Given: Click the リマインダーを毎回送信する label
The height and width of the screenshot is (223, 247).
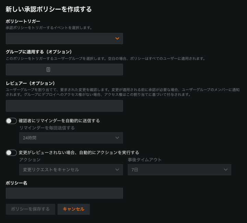Looking at the screenshot, I should click(x=47, y=128).
